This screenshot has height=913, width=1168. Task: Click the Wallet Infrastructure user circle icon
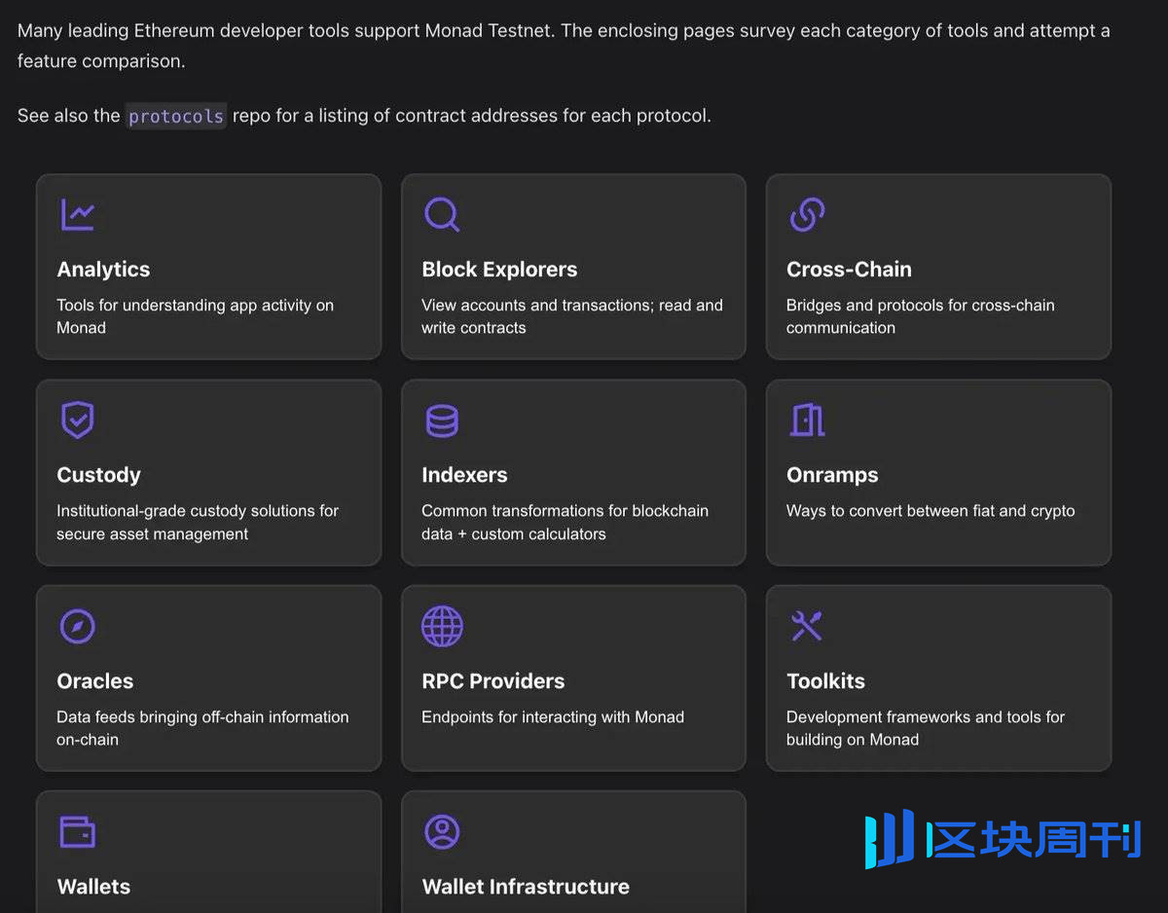(x=442, y=832)
